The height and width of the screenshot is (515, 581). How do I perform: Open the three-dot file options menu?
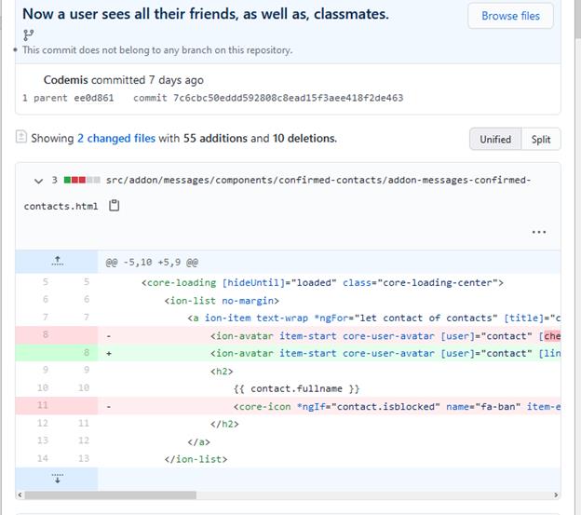(x=539, y=232)
